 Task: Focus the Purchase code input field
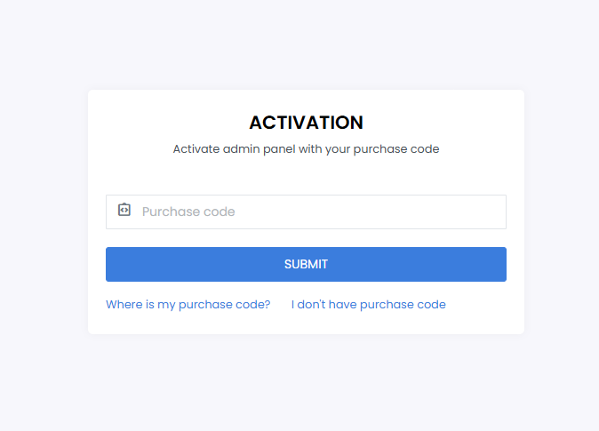pyautogui.click(x=306, y=212)
